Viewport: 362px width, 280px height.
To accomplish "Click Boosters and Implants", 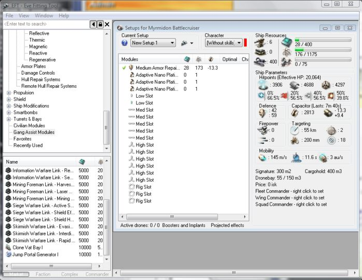I will coord(183,225).
